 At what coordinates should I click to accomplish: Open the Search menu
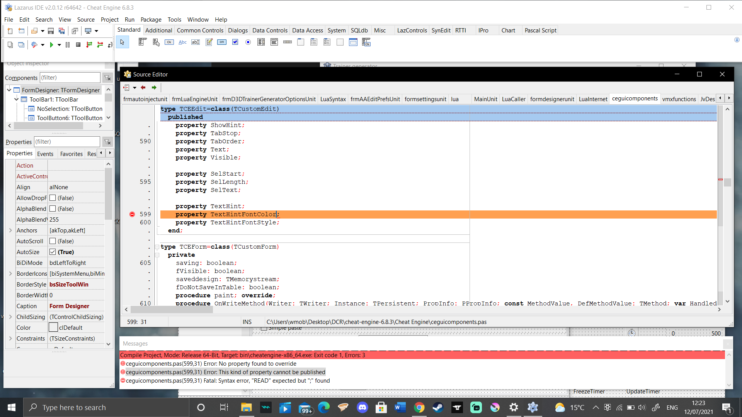pyautogui.click(x=44, y=19)
